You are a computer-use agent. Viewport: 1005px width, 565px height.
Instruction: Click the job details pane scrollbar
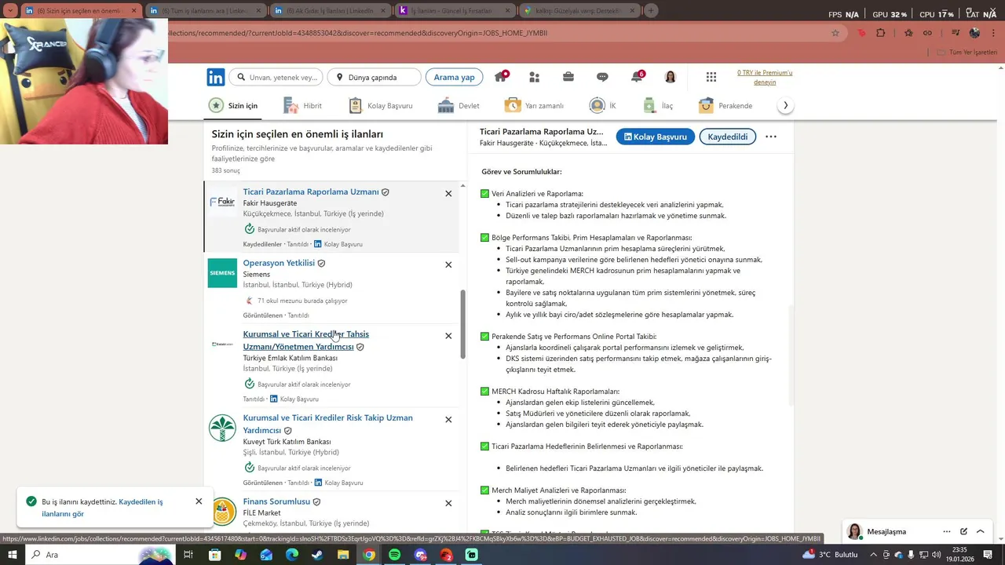[x=791, y=355]
